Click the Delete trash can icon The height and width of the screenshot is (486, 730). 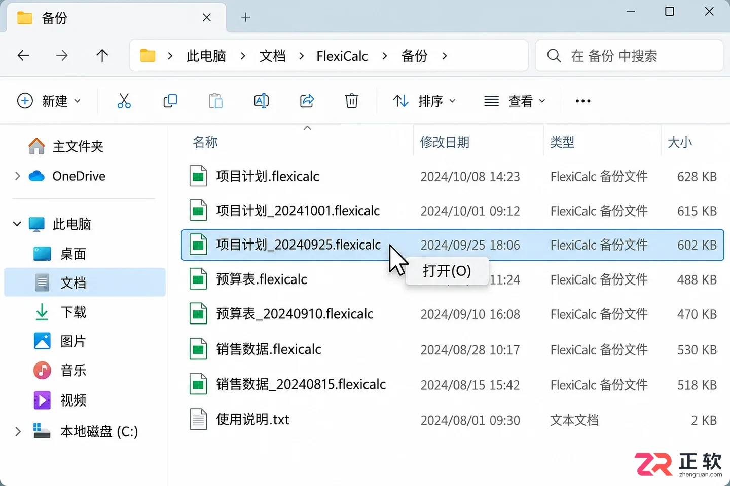351,101
